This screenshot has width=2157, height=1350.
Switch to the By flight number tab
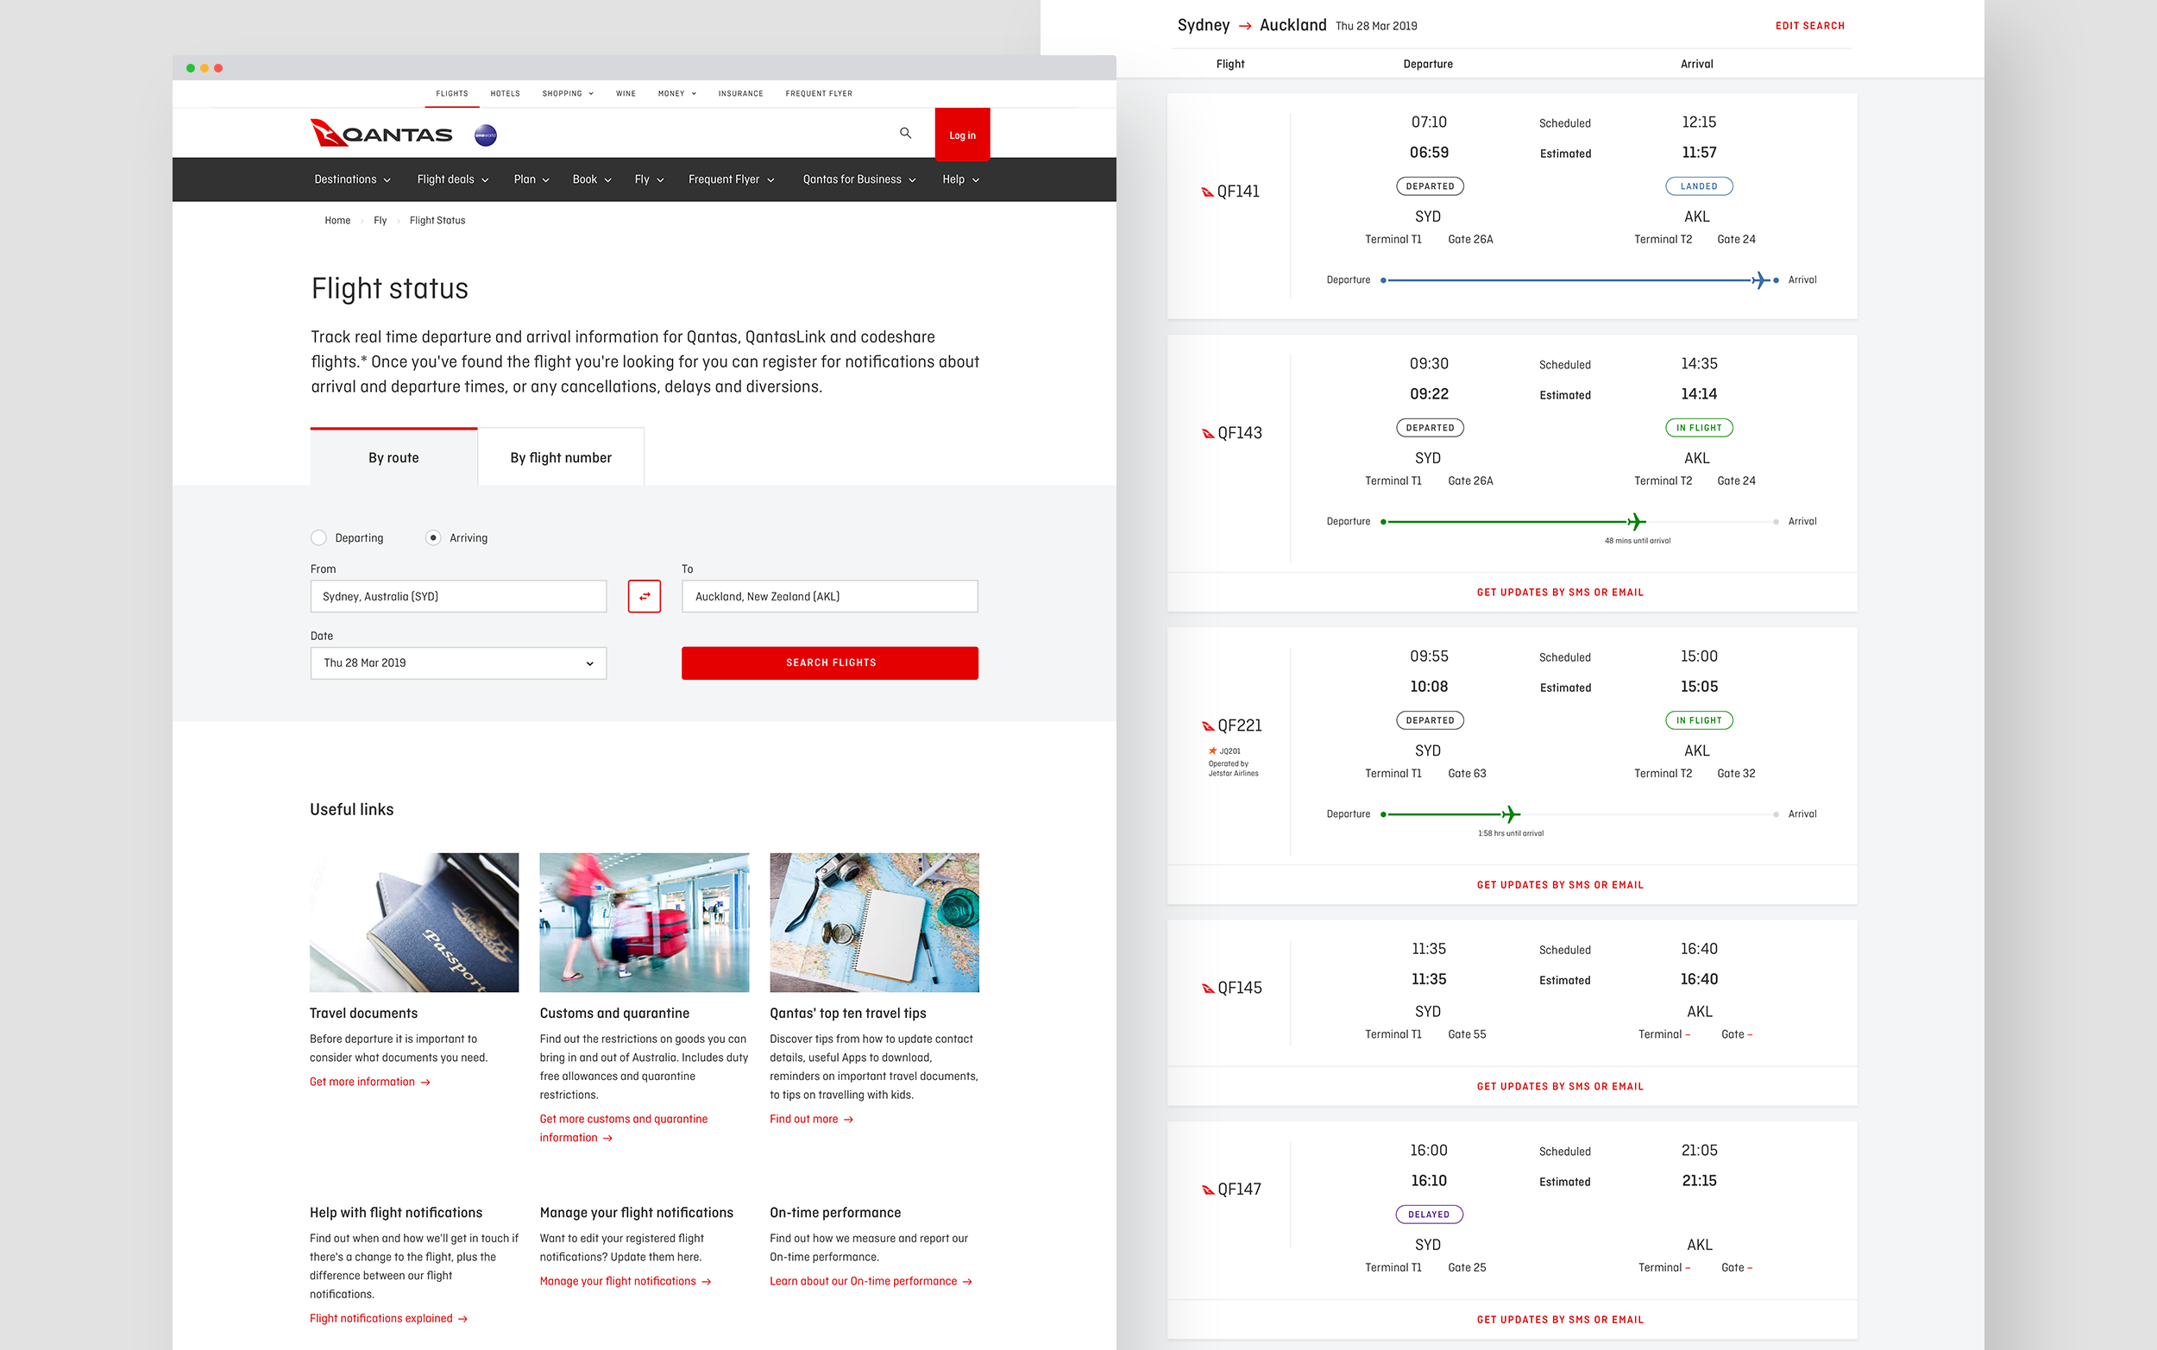click(561, 457)
